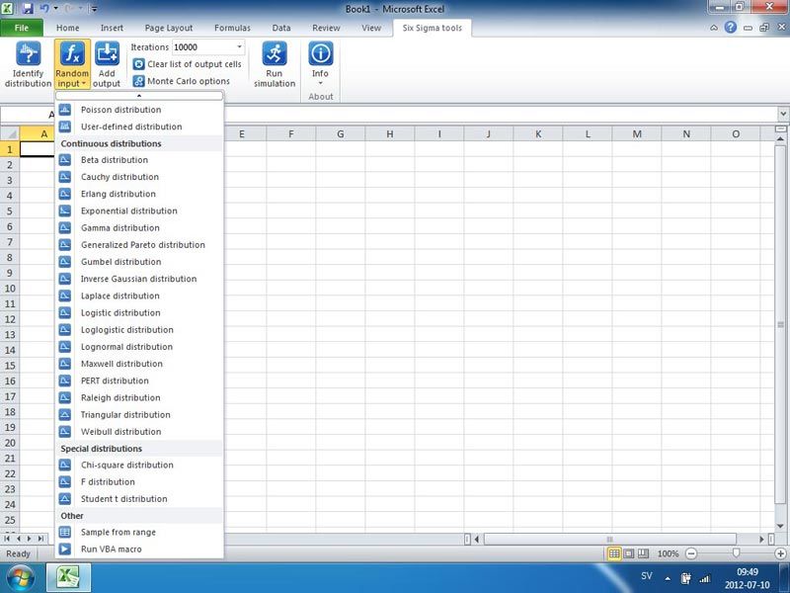Pick Loglogistic distribution icon
Screen dimensions: 790x593
[64, 330]
